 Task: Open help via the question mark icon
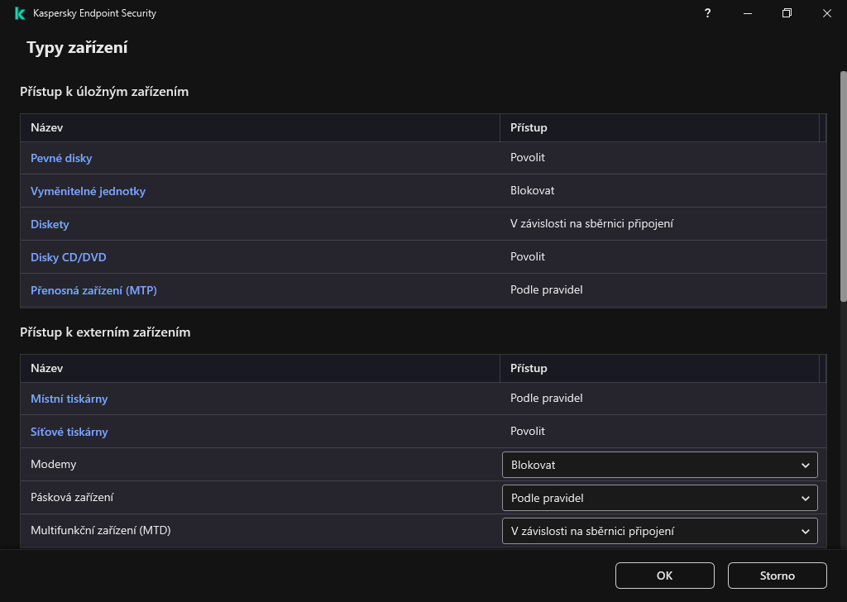[707, 13]
